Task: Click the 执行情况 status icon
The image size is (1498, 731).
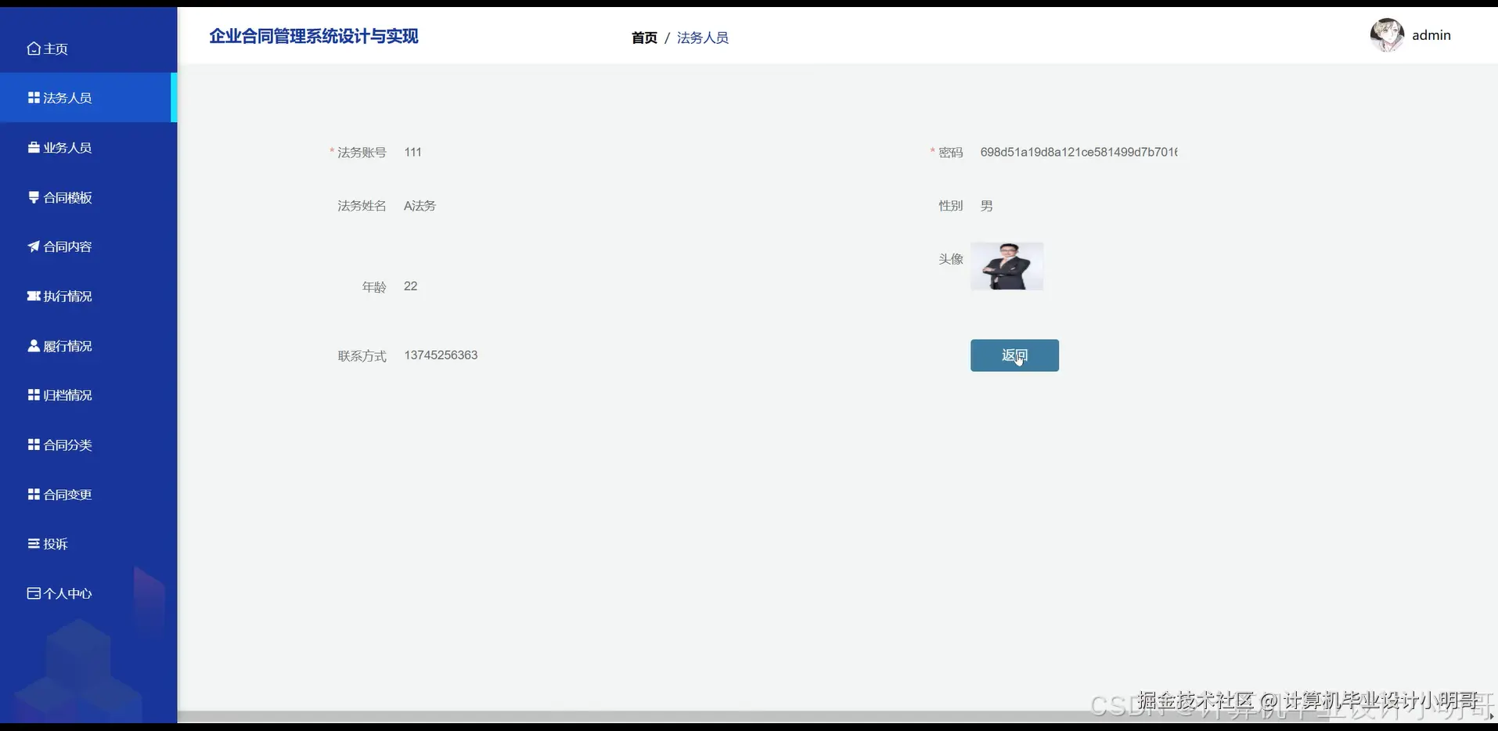Action: (32, 296)
